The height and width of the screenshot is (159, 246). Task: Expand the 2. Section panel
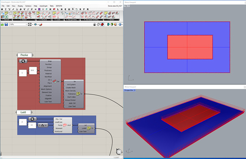(x=24, y=20)
